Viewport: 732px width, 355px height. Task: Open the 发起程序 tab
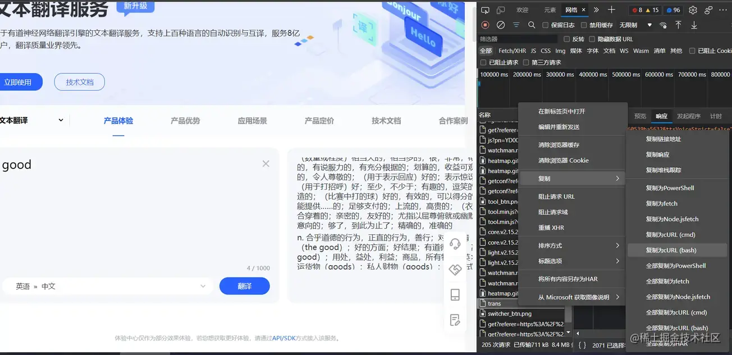(689, 116)
